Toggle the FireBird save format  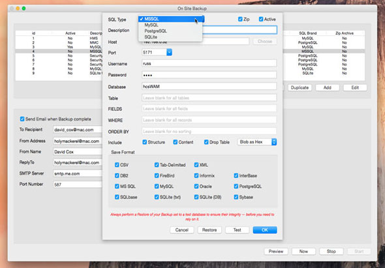[157, 175]
